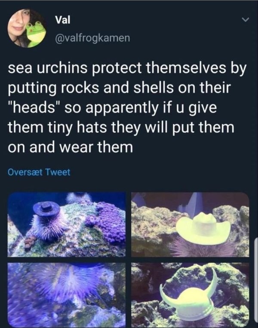The height and width of the screenshot is (328, 258).
Task: Open the Viking helmet urchin photo
Action: pos(190,295)
